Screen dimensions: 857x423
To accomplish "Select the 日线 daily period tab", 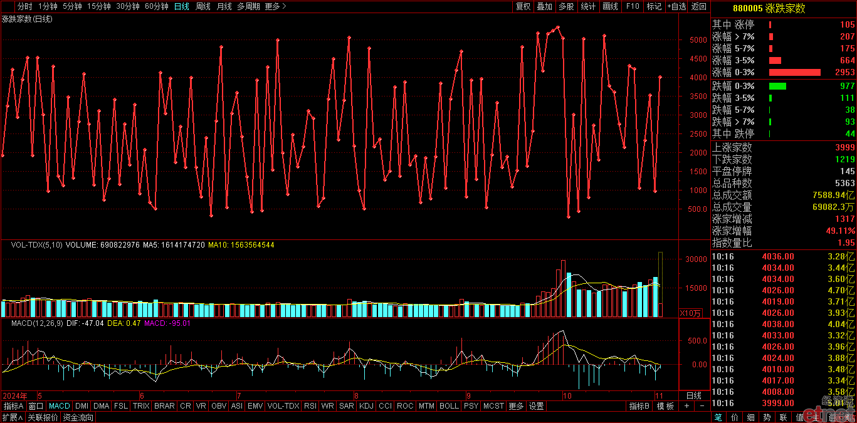I will [181, 6].
